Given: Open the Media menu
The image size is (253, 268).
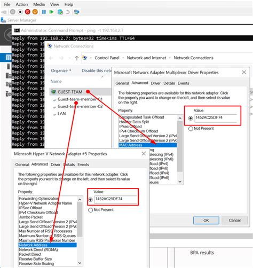Looking at the screenshot, I should click(x=39, y=4).
